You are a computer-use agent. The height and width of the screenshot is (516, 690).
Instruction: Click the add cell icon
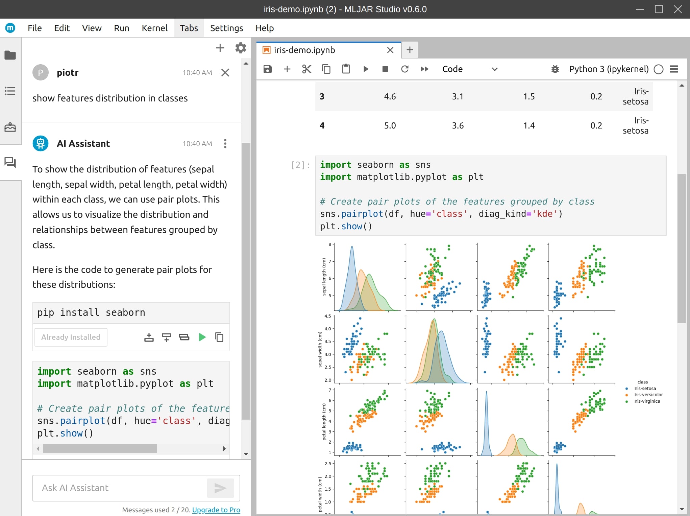[287, 69]
